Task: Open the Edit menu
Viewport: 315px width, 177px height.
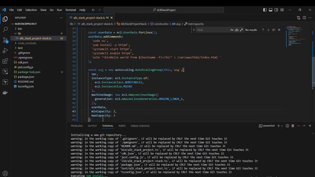Action: 19,10
